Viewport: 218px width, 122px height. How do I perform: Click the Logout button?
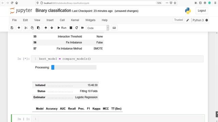tap(202, 11)
